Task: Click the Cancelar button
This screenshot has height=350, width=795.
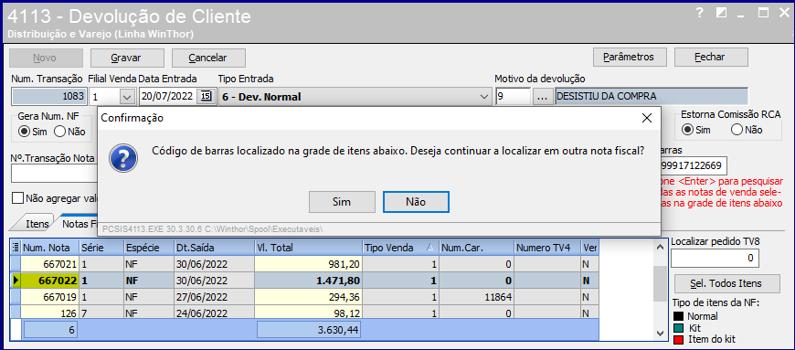Action: tap(207, 58)
